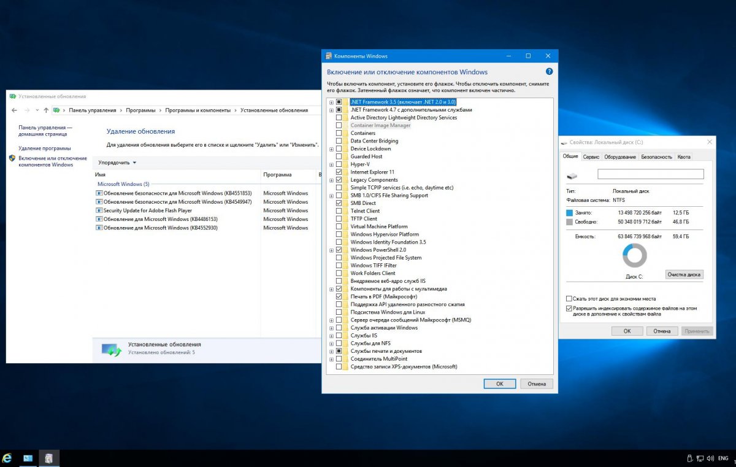Click the folder icon beside Containers
This screenshot has width=736, height=467.
click(346, 133)
